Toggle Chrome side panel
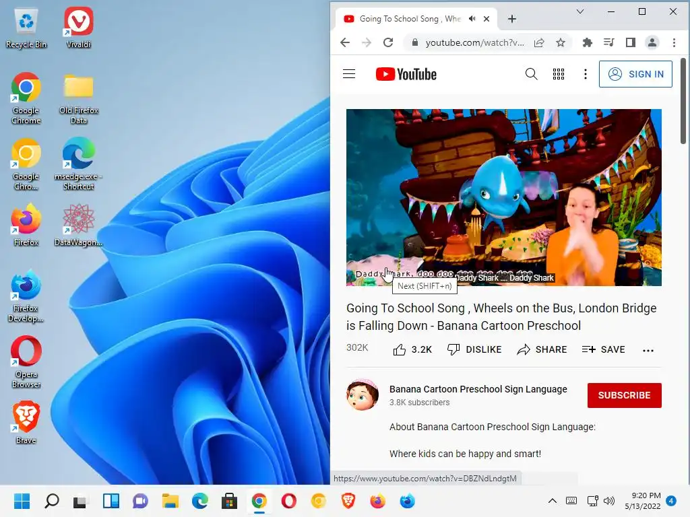This screenshot has width=690, height=517. tap(631, 42)
